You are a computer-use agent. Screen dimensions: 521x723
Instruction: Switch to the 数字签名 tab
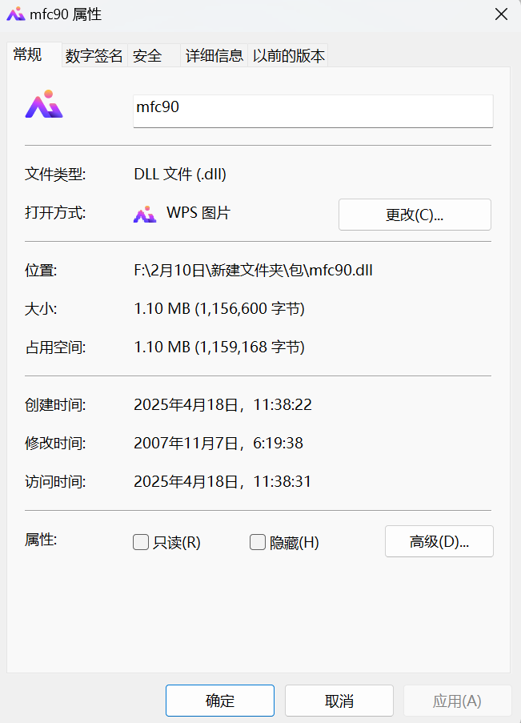[94, 56]
